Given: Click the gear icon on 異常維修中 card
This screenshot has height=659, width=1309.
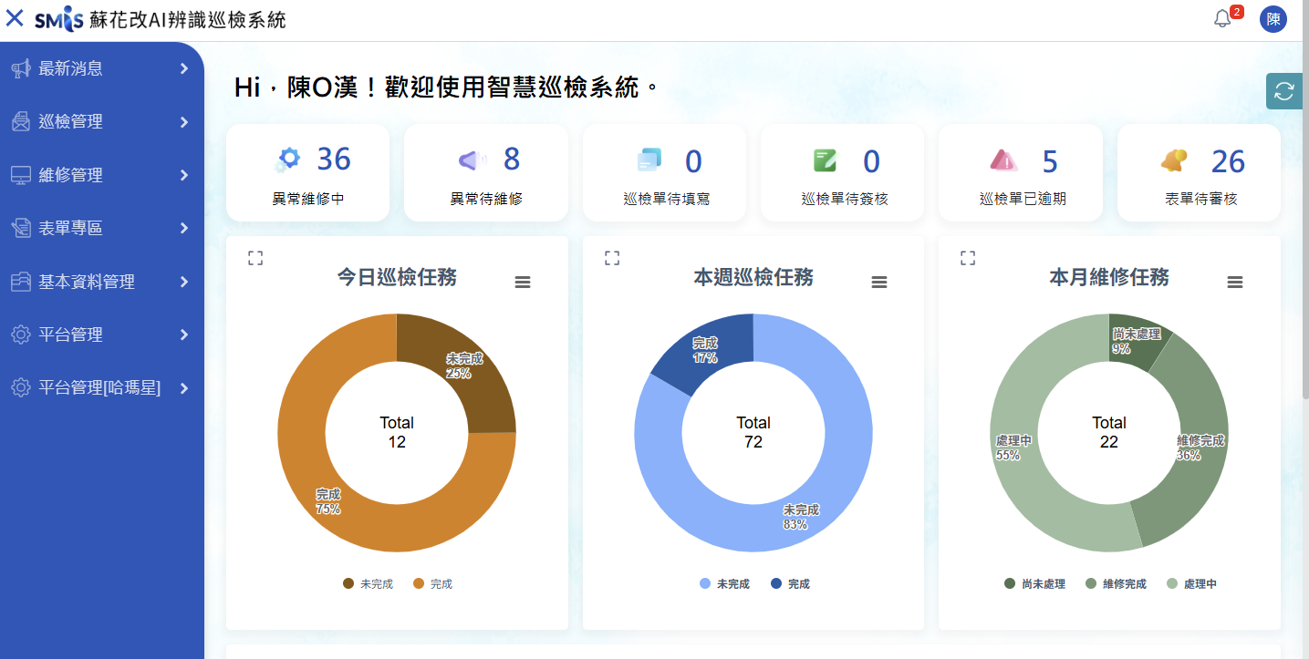Looking at the screenshot, I should click(287, 160).
